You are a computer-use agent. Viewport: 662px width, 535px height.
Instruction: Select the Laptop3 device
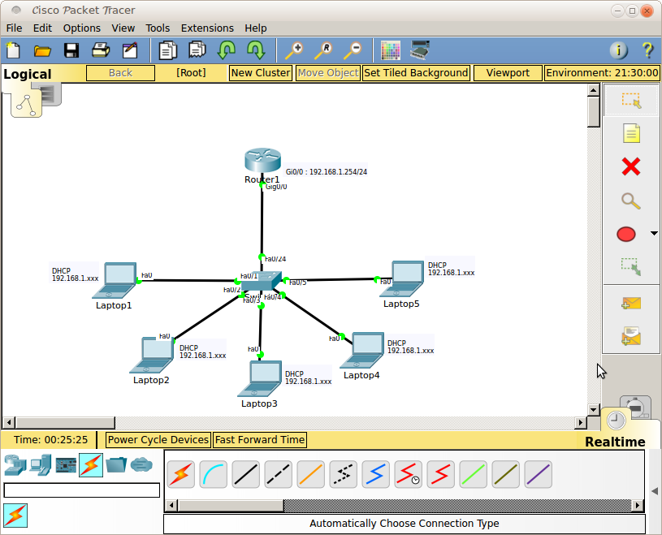point(260,379)
